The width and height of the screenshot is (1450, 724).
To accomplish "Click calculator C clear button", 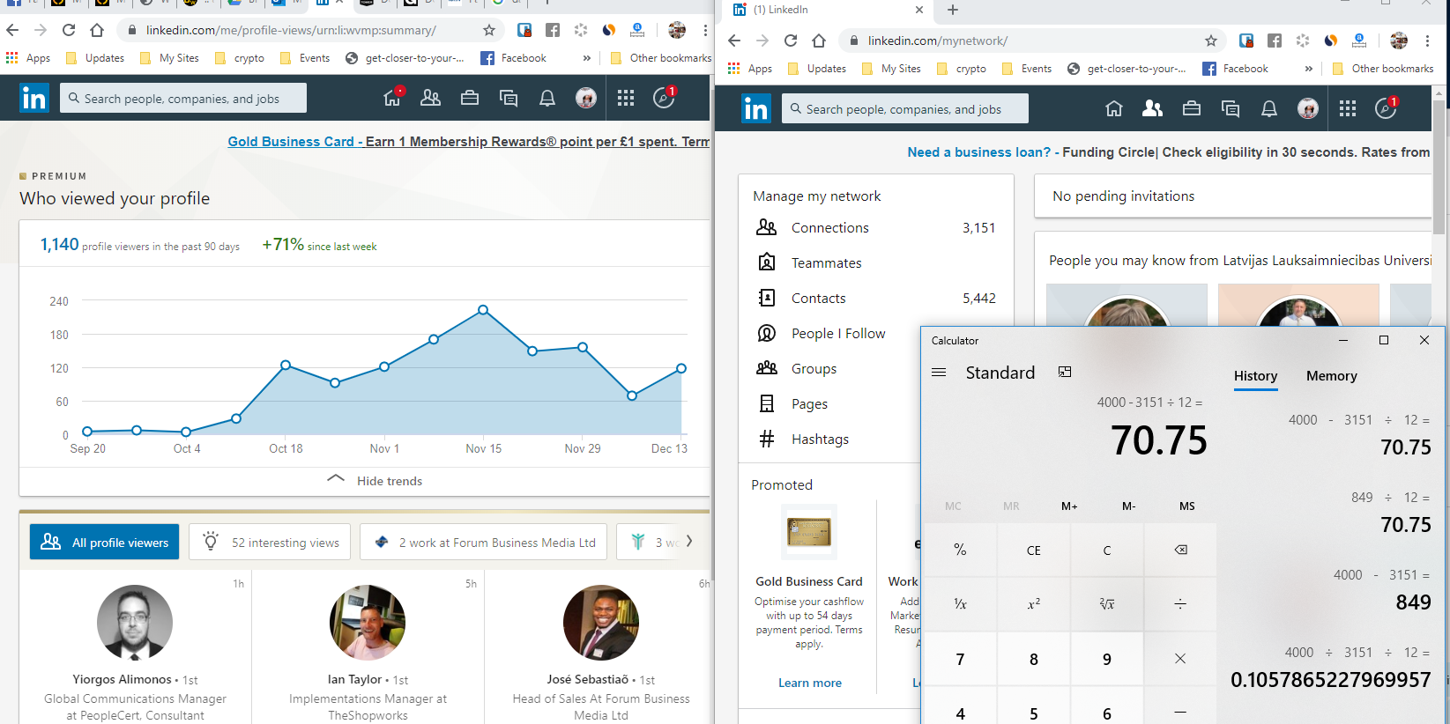I will 1107,550.
